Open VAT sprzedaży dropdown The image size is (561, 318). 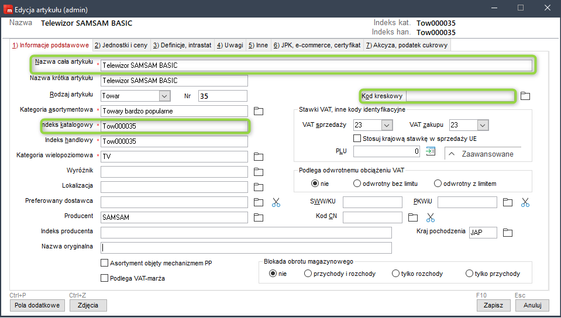(387, 125)
